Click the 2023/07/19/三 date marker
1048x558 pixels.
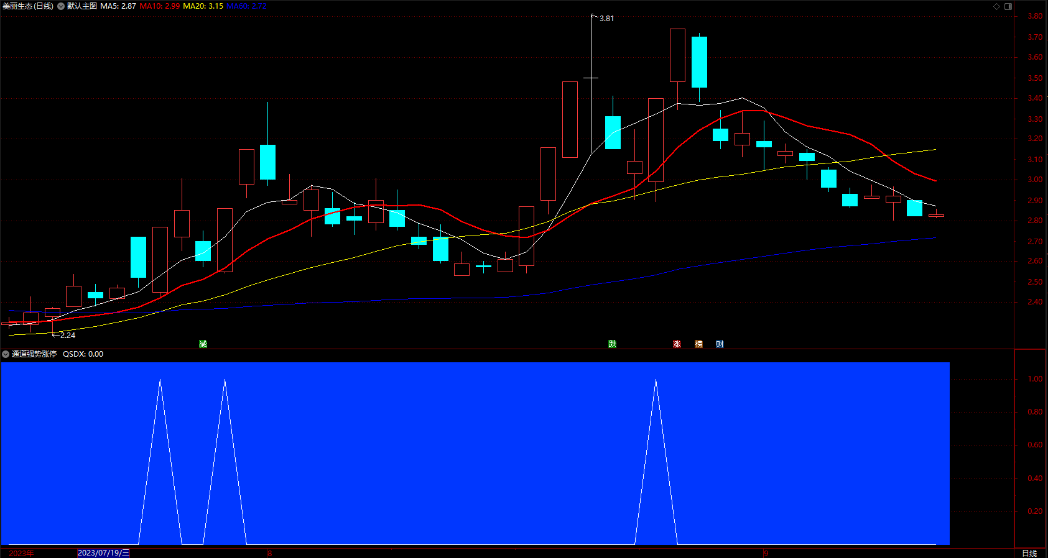104,553
